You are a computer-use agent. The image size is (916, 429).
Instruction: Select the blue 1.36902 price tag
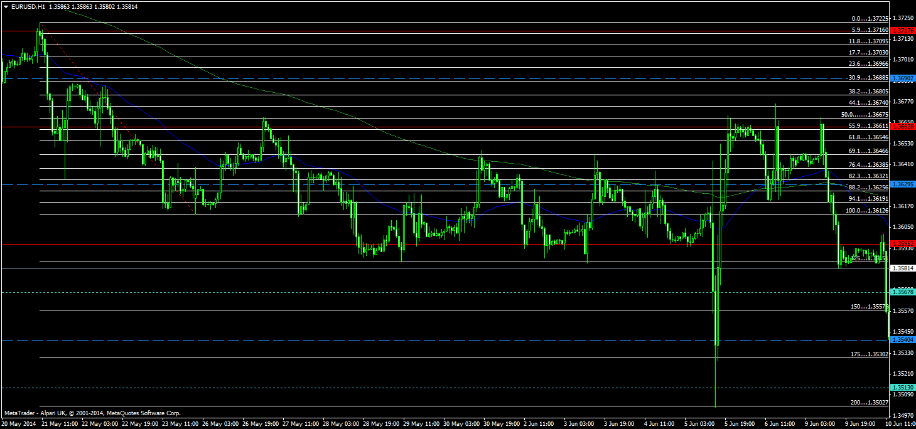(903, 78)
